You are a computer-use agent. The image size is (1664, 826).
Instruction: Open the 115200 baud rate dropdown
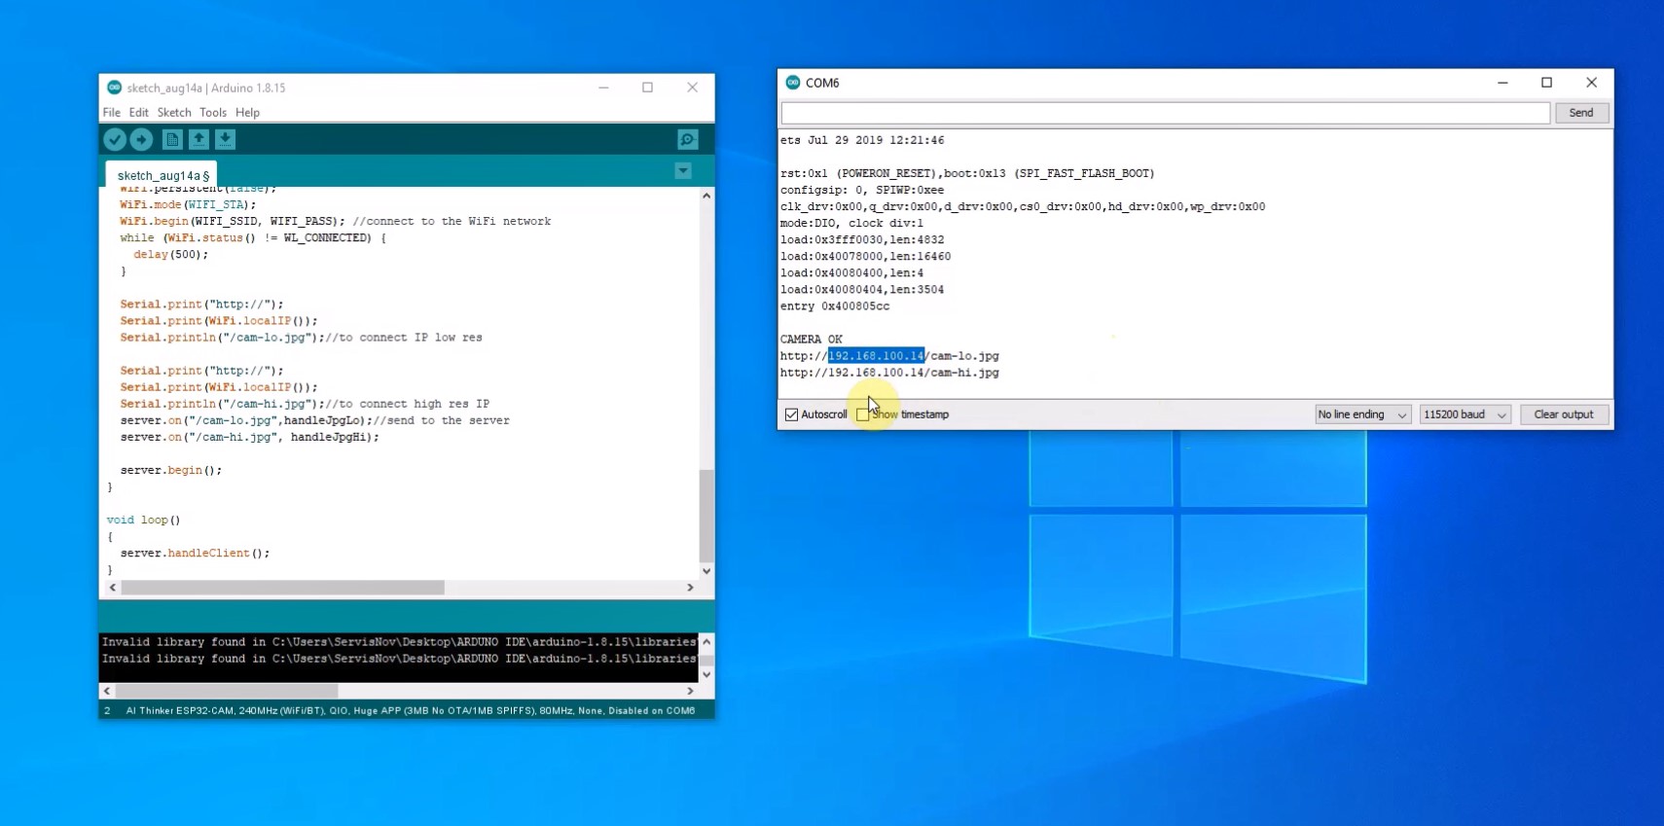tap(1465, 414)
